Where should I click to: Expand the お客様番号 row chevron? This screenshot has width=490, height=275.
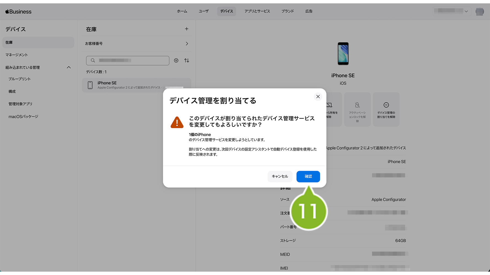pyautogui.click(x=187, y=44)
